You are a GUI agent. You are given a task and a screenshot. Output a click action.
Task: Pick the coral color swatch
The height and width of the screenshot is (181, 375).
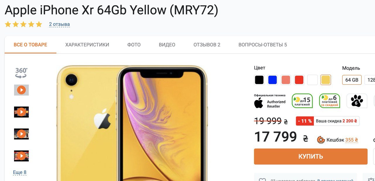tap(286, 80)
